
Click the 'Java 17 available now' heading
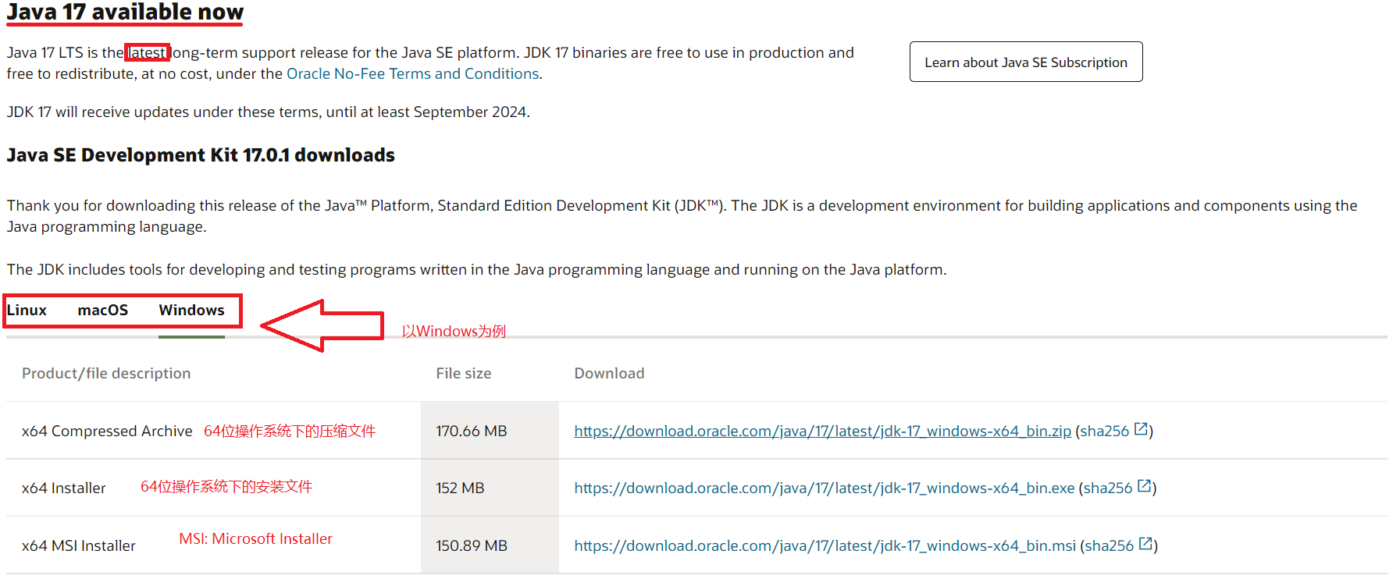click(x=125, y=12)
